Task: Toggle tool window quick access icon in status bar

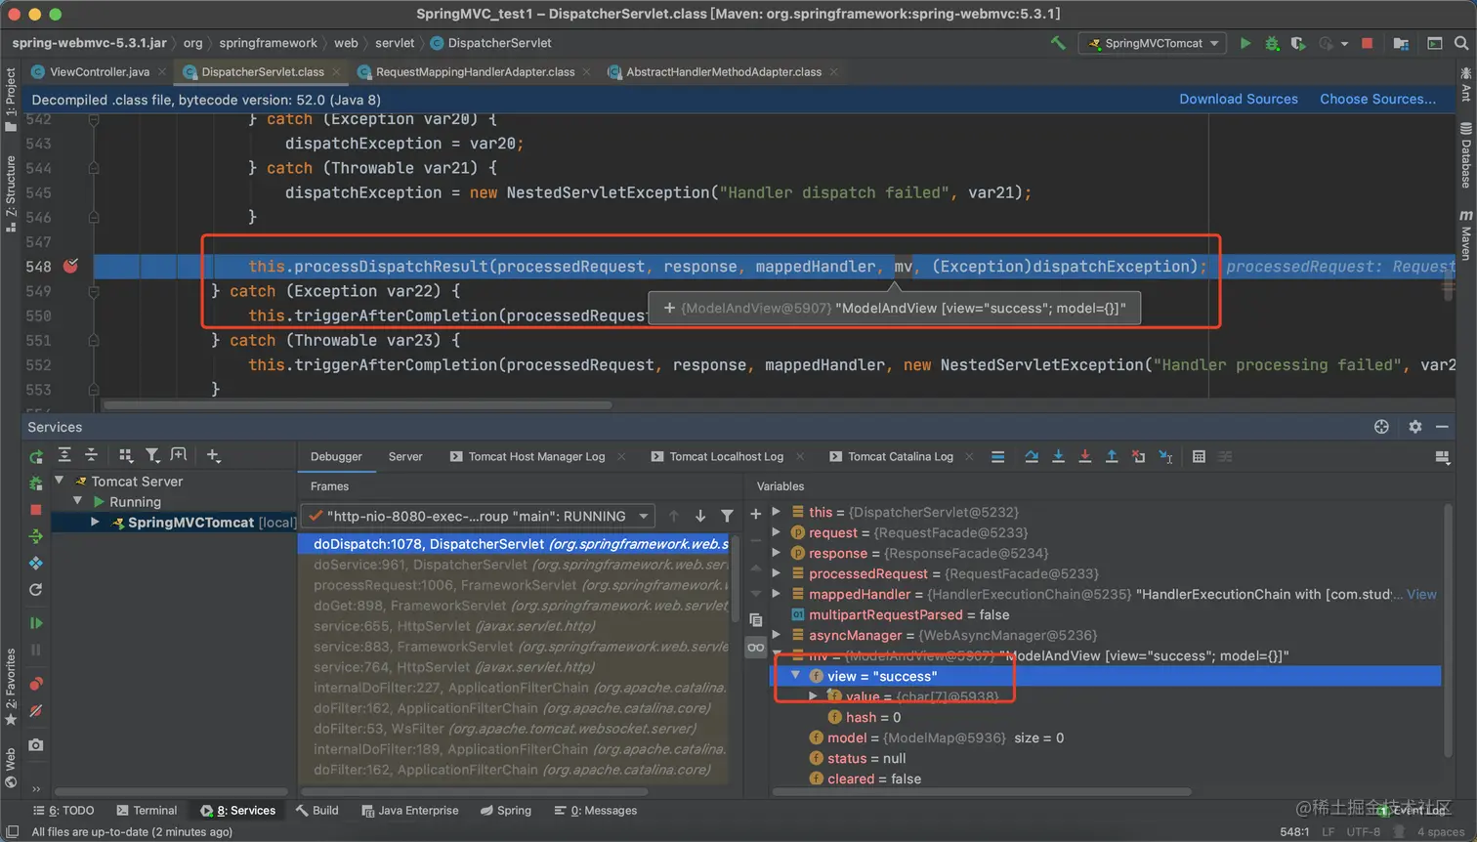Action: click(x=13, y=831)
